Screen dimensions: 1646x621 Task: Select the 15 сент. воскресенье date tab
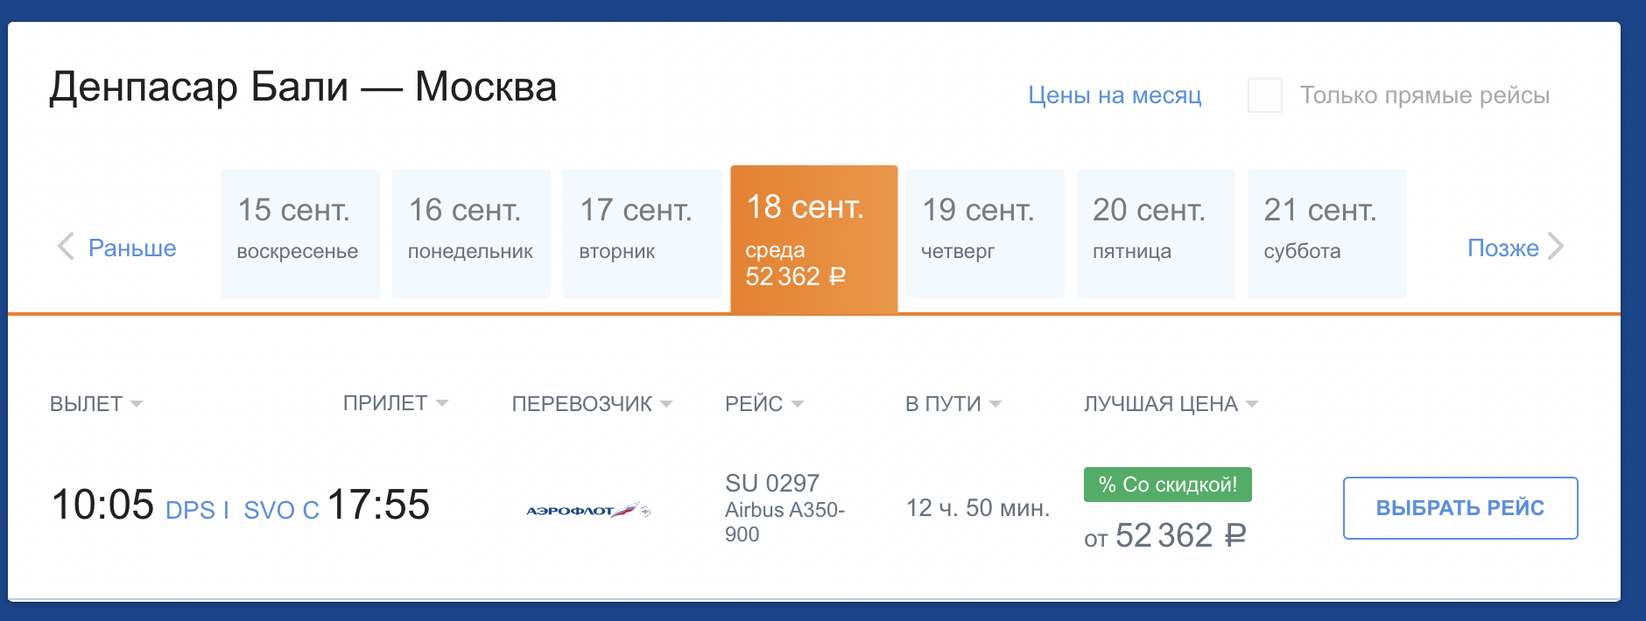299,234
